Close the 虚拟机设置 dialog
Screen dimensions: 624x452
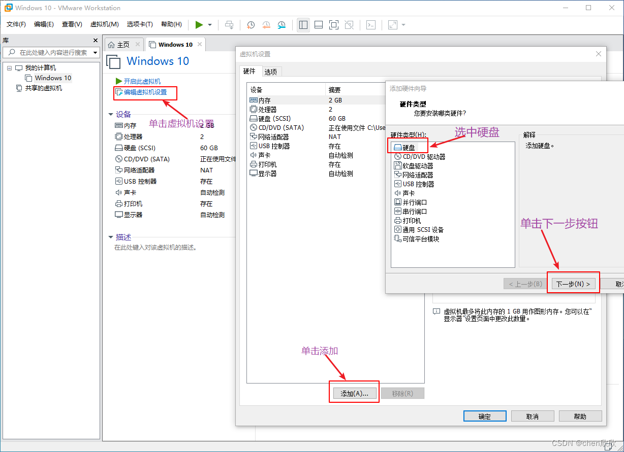599,54
